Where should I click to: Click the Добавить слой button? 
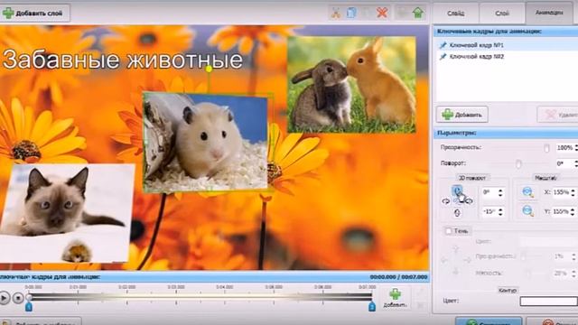(34, 14)
